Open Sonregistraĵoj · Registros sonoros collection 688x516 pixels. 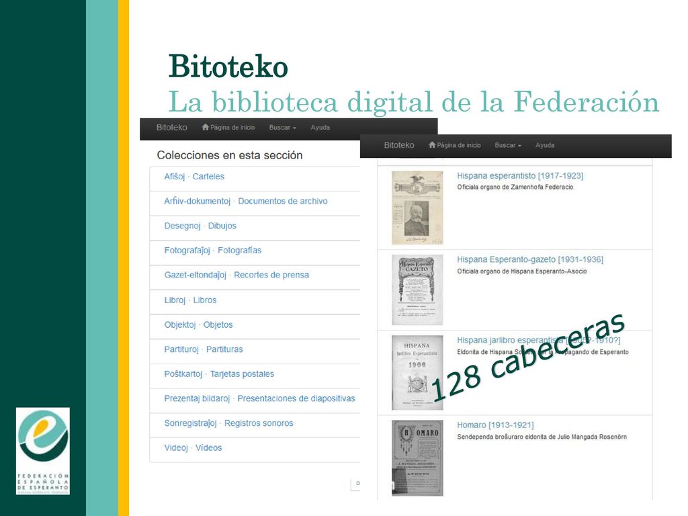pos(228,423)
